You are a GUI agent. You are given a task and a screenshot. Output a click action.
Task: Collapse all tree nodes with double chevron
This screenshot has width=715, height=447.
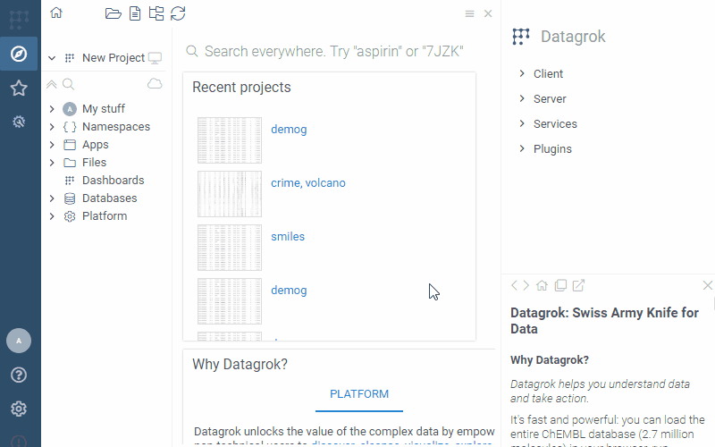pyautogui.click(x=52, y=84)
